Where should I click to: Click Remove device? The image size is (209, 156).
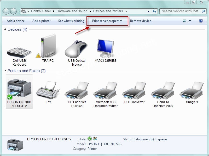(x=141, y=21)
